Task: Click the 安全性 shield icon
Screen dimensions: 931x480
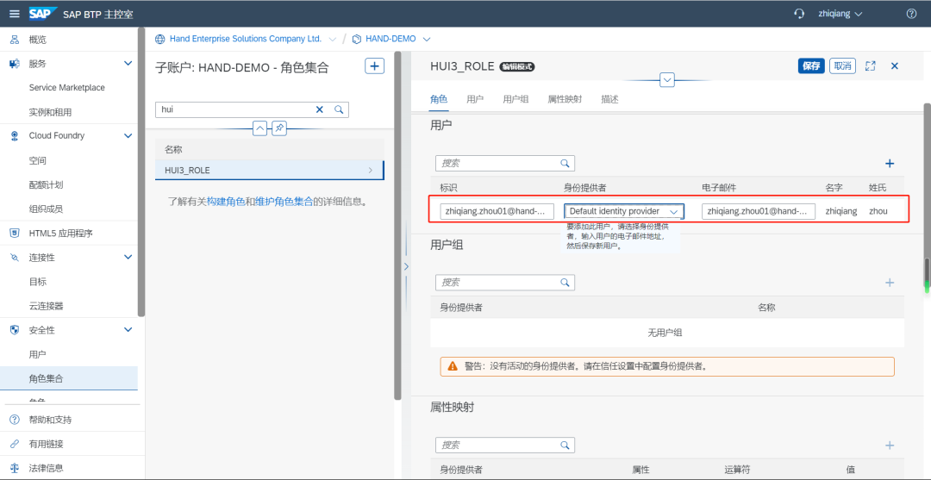Action: (x=15, y=330)
